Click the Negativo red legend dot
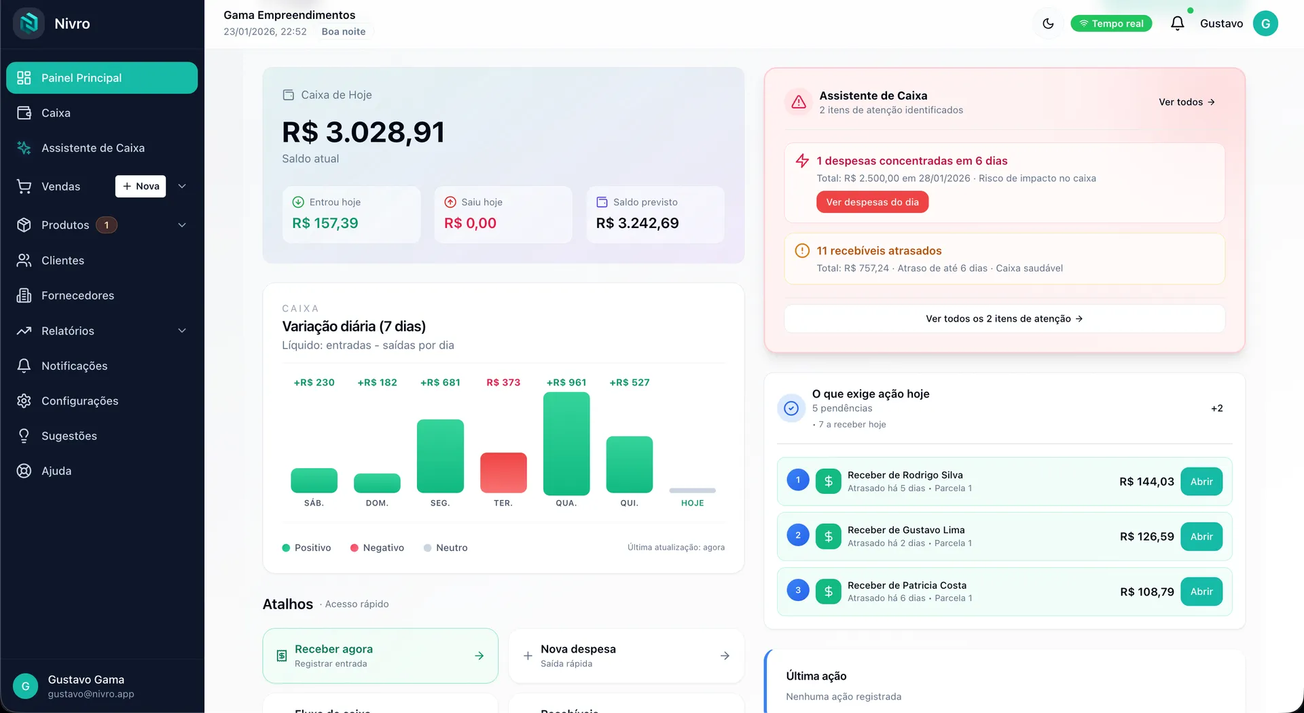Viewport: 1304px width, 713px height. [355, 548]
